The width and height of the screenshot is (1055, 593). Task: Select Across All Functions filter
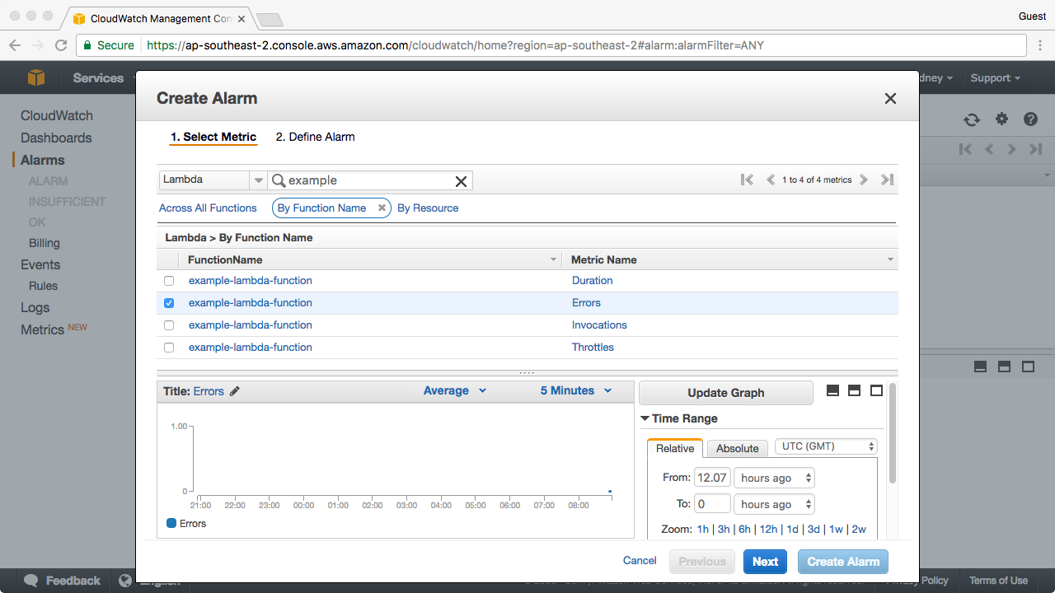point(208,208)
